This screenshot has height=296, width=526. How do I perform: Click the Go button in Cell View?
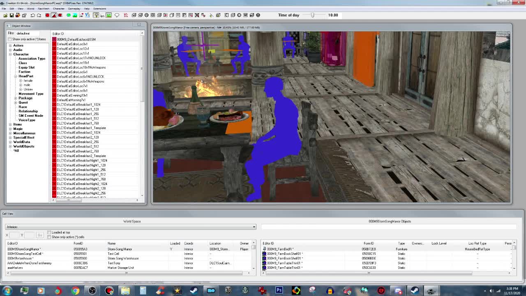(40, 235)
